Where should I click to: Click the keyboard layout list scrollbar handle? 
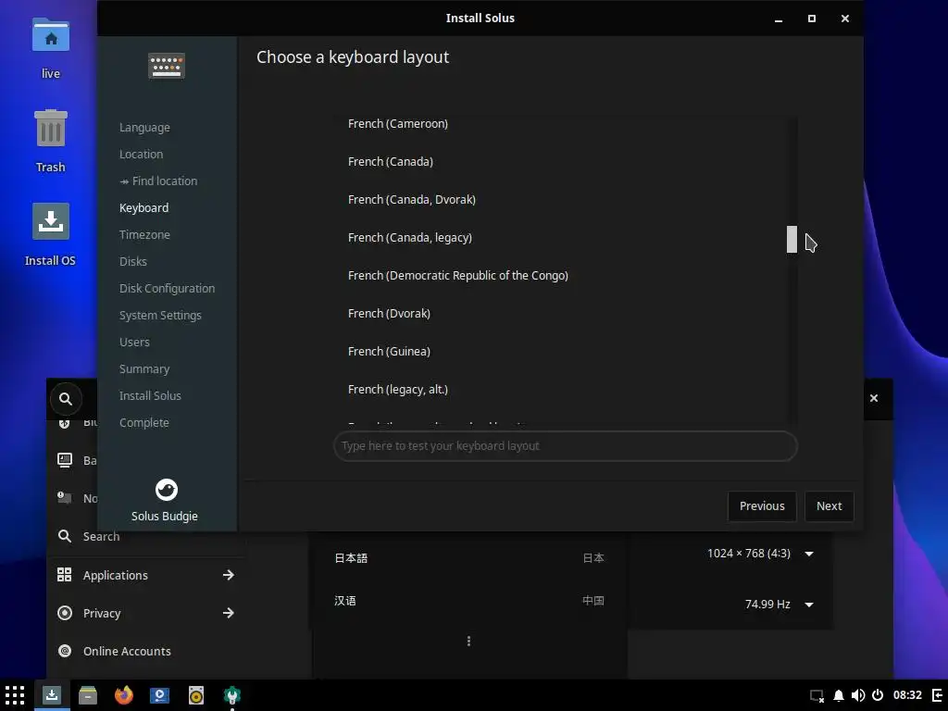tap(792, 240)
